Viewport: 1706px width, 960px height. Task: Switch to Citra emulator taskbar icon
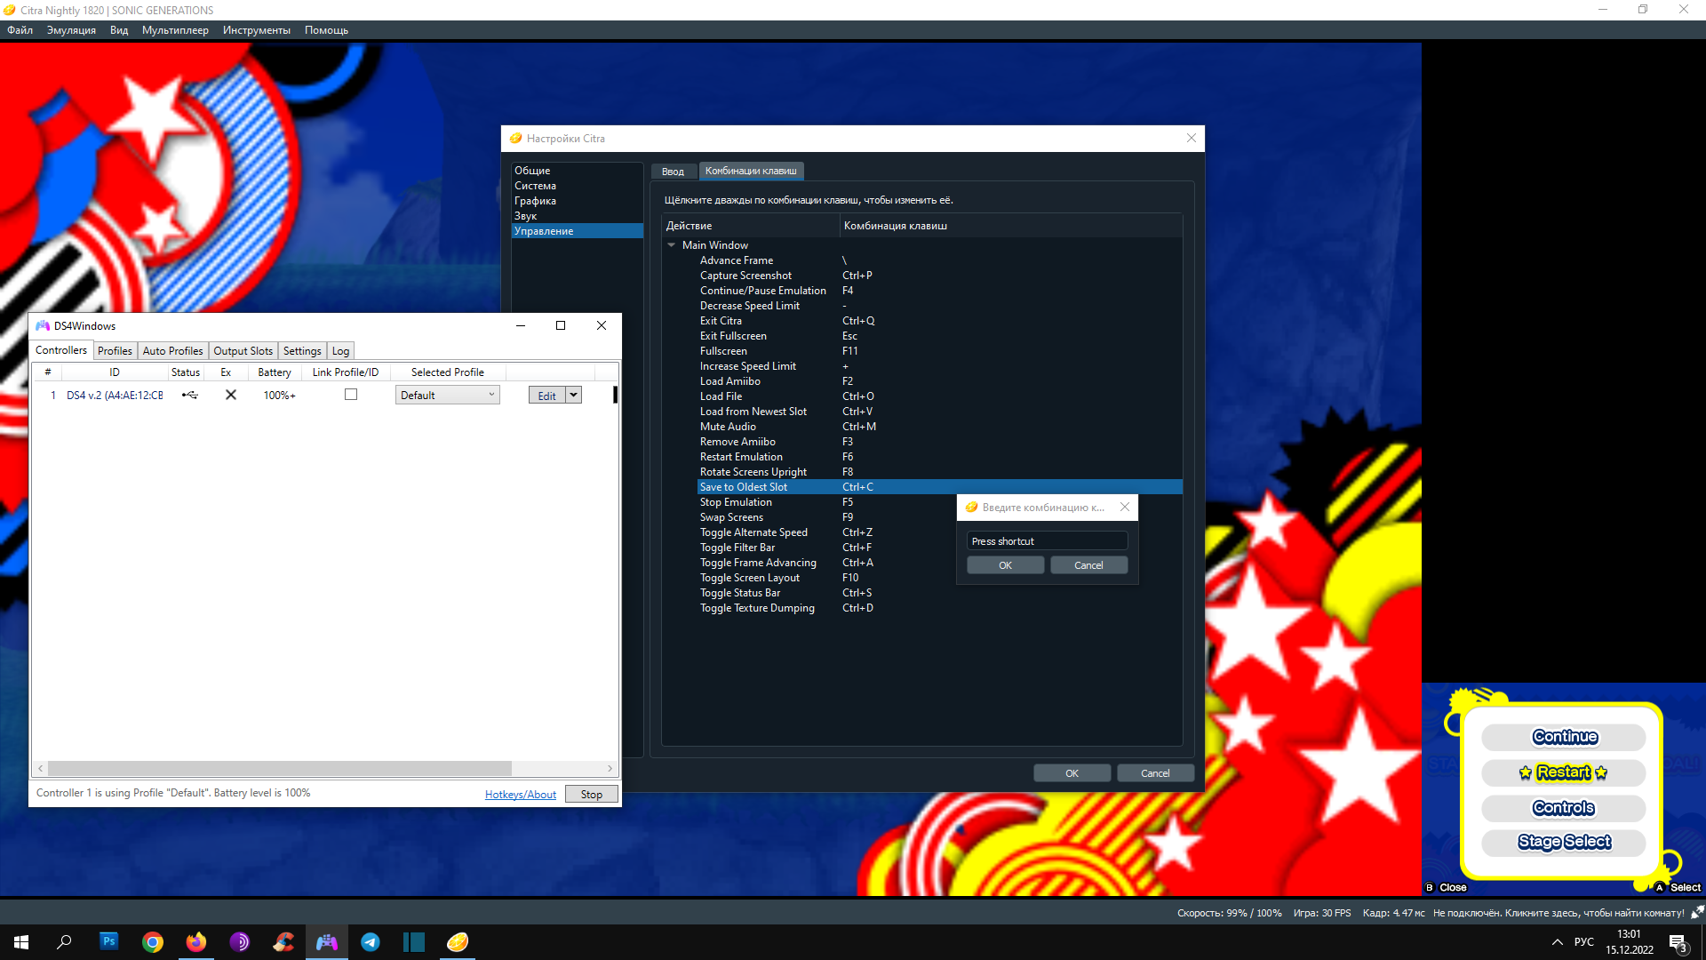pos(458,942)
